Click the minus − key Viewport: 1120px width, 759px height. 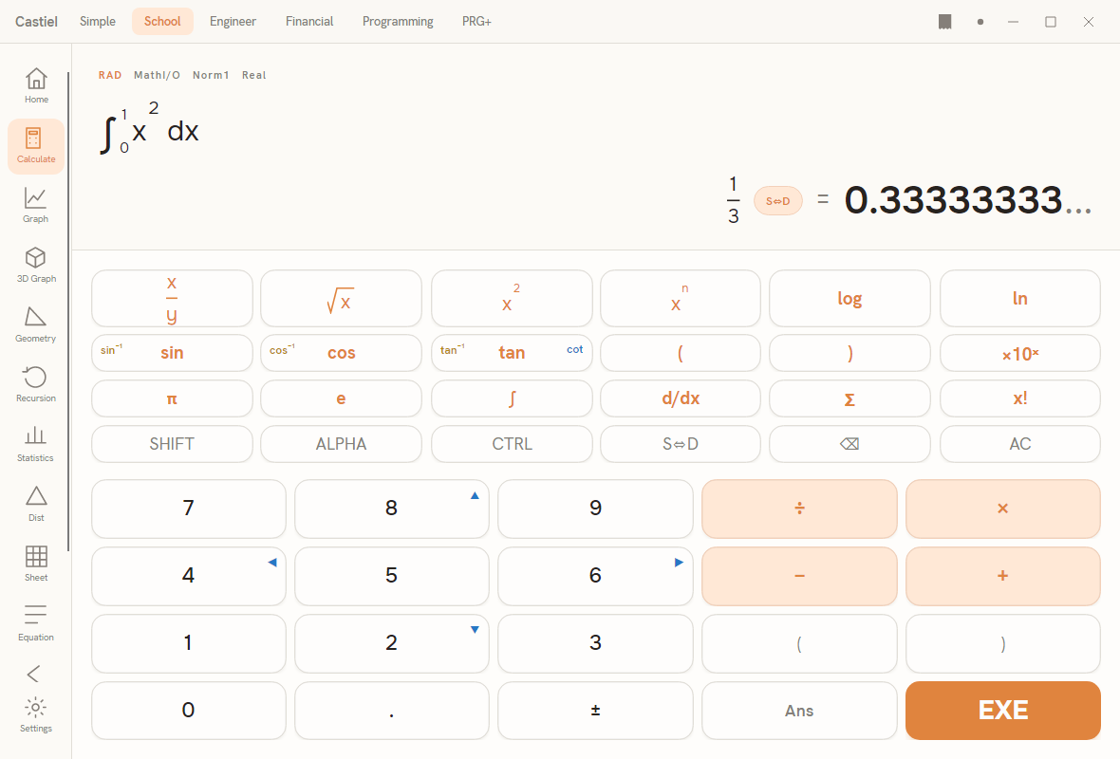[799, 576]
